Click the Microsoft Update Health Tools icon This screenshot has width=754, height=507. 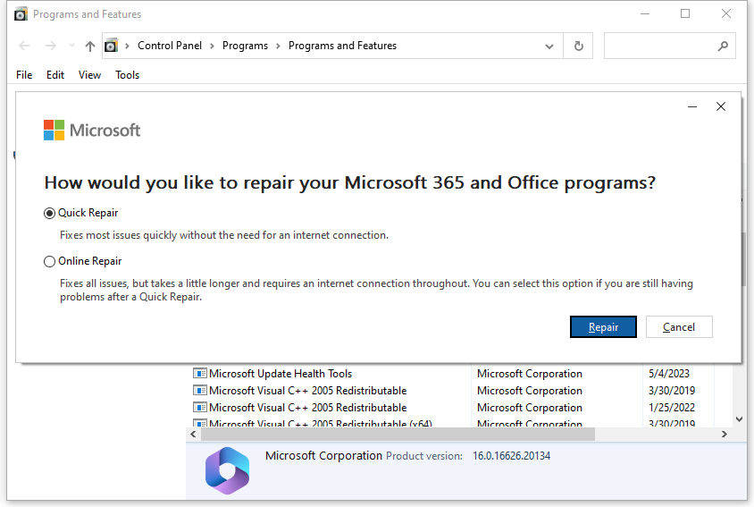(200, 374)
